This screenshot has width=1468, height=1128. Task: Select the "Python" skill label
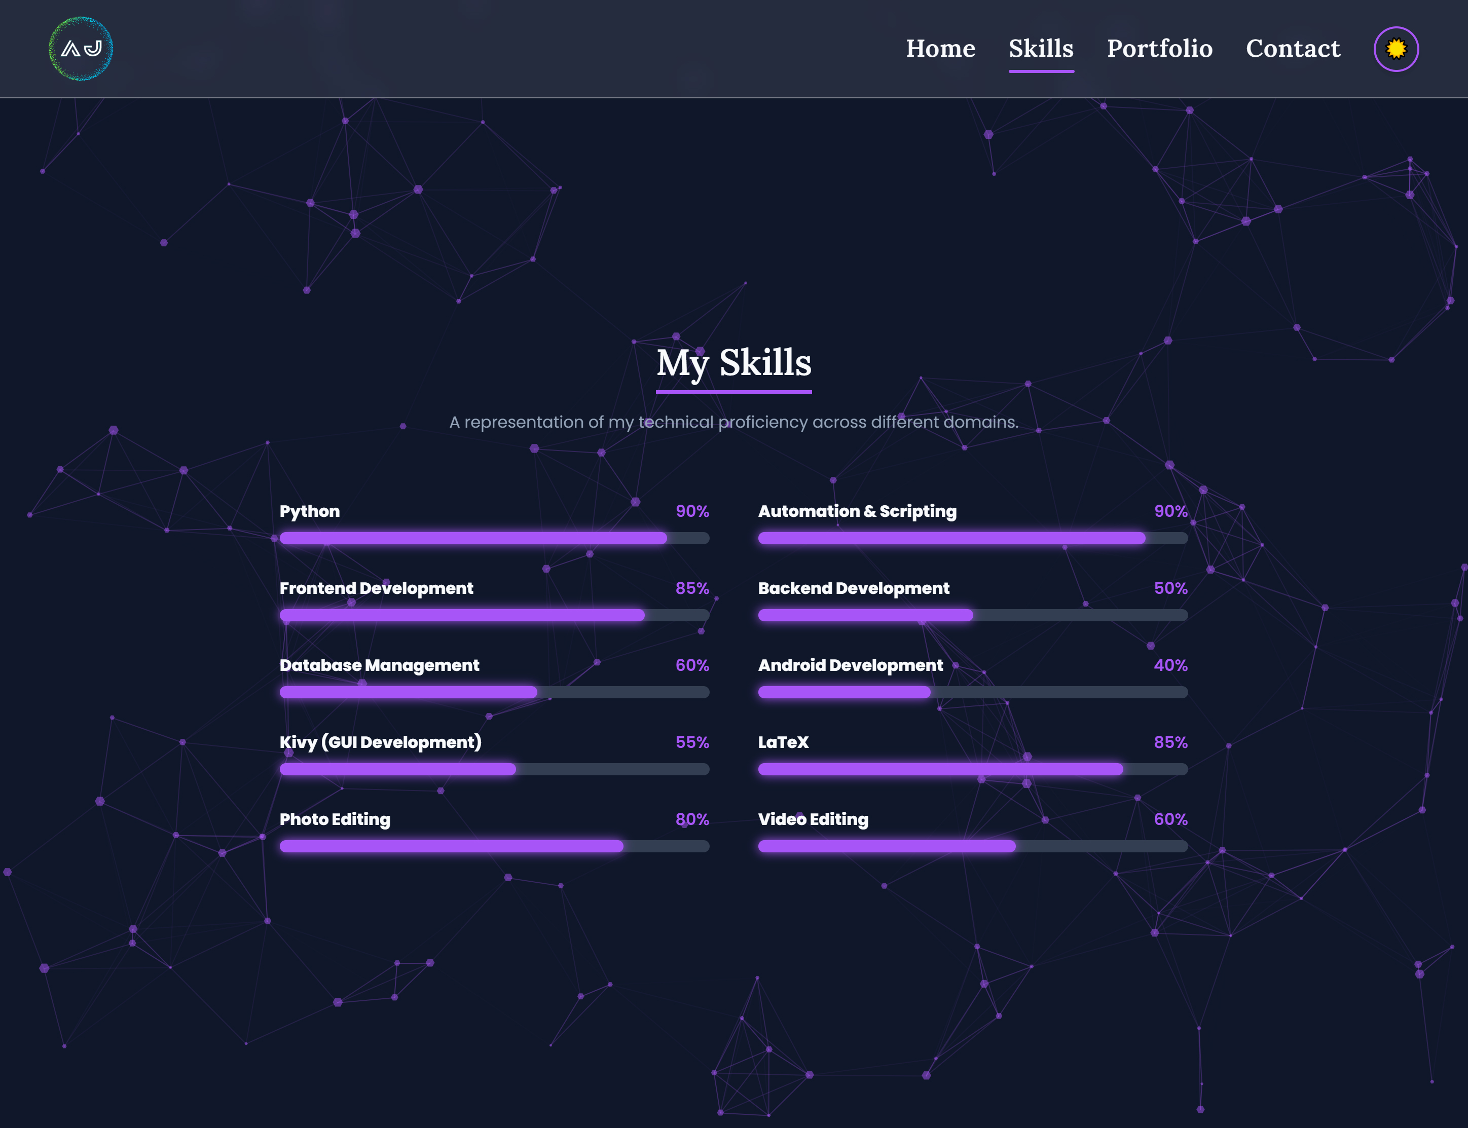pyautogui.click(x=310, y=511)
